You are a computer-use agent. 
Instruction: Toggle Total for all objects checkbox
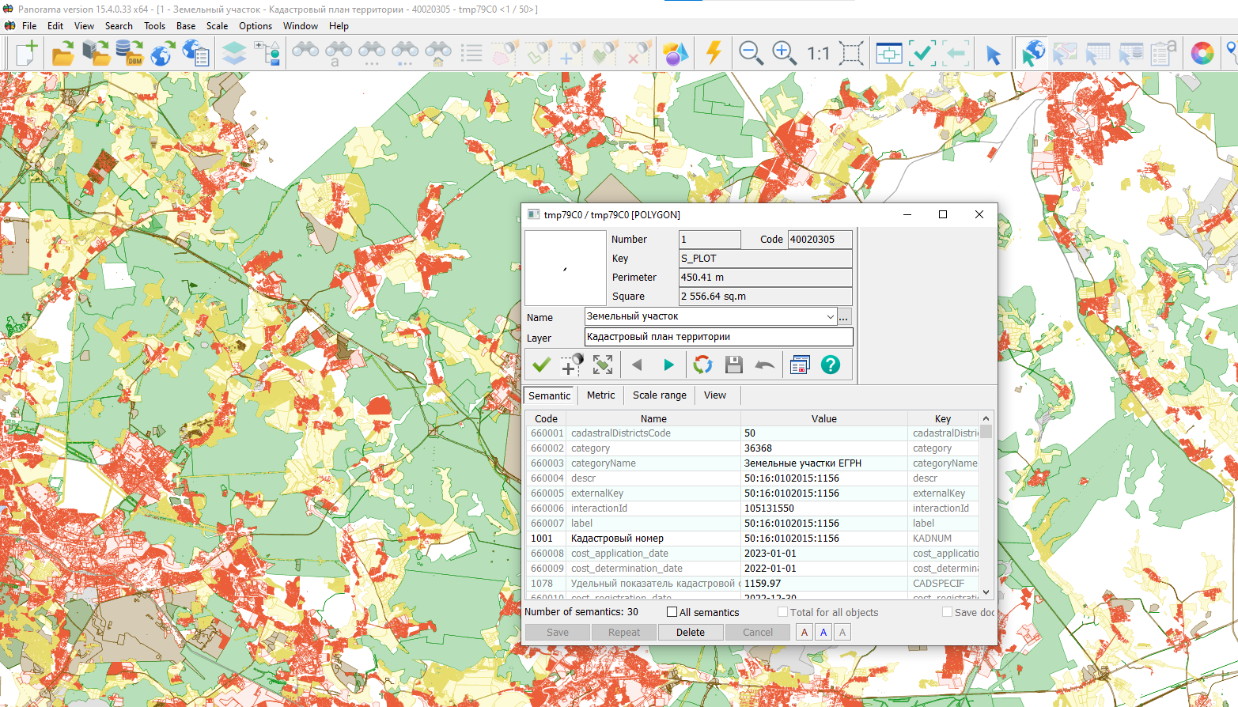coord(782,612)
